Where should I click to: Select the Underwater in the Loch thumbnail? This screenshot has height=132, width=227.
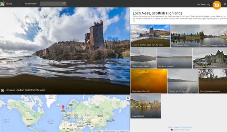click(149, 81)
